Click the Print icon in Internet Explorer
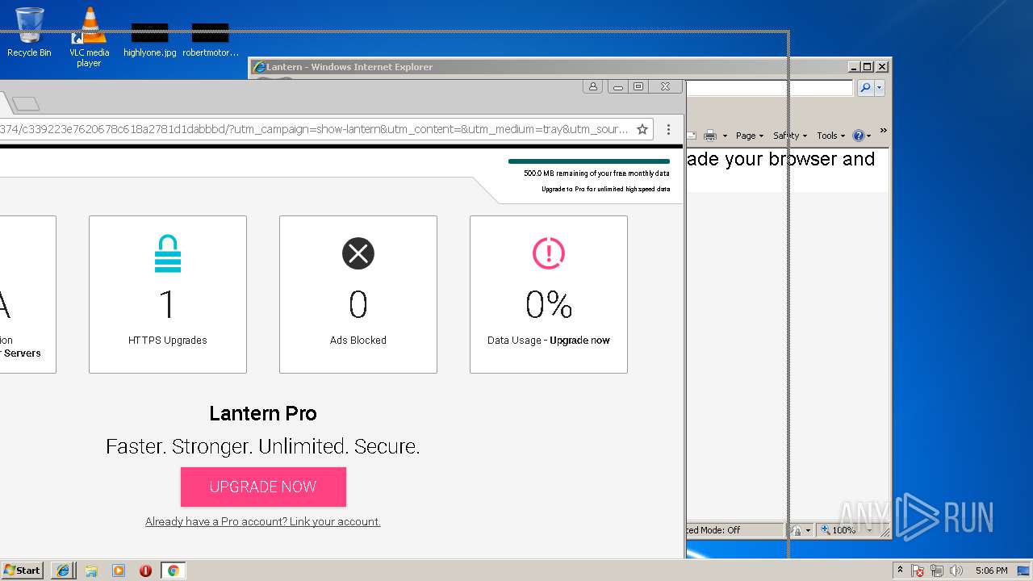 coord(710,136)
